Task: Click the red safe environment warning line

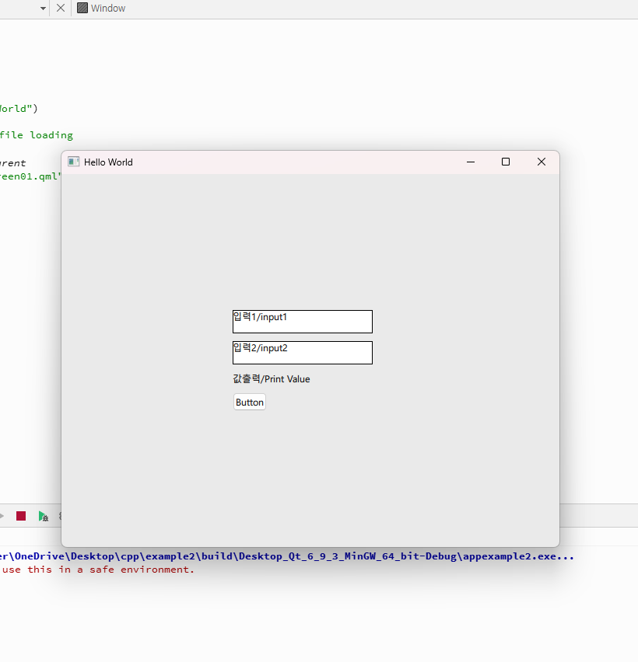Action: pyautogui.click(x=97, y=570)
